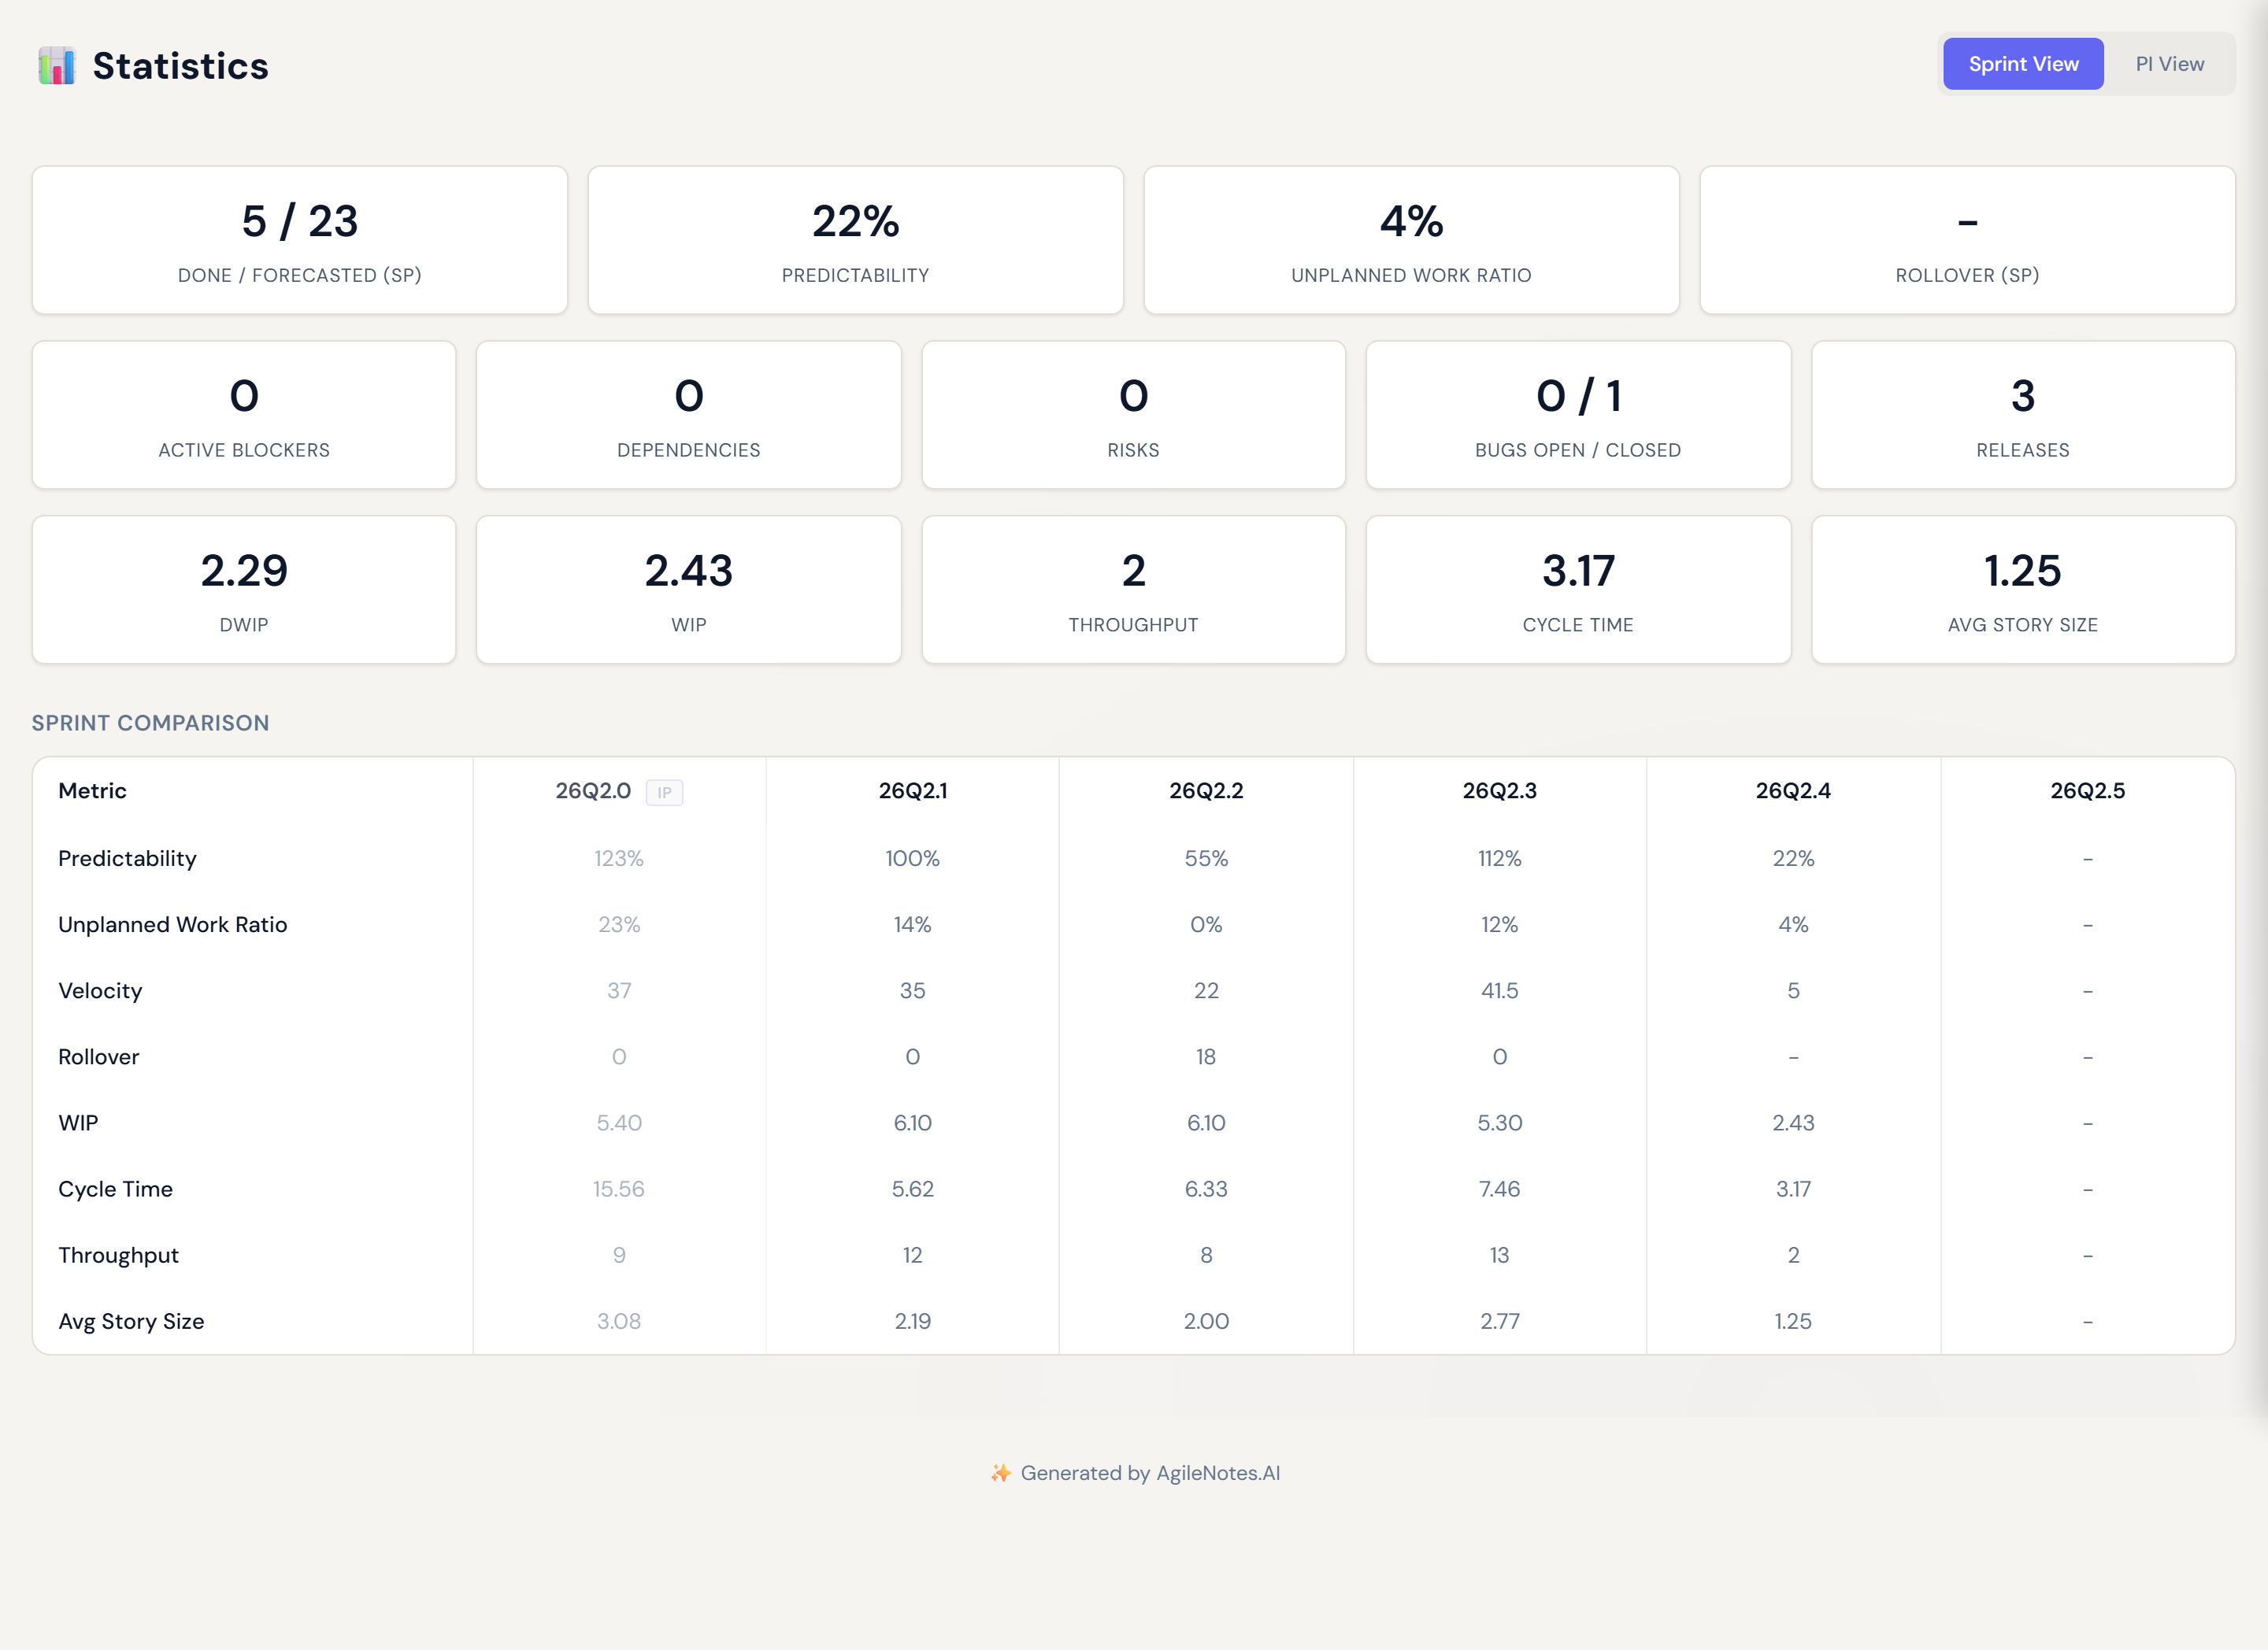Click the Sprint Comparison section heading
This screenshot has height=1650, width=2268.
pyautogui.click(x=150, y=723)
